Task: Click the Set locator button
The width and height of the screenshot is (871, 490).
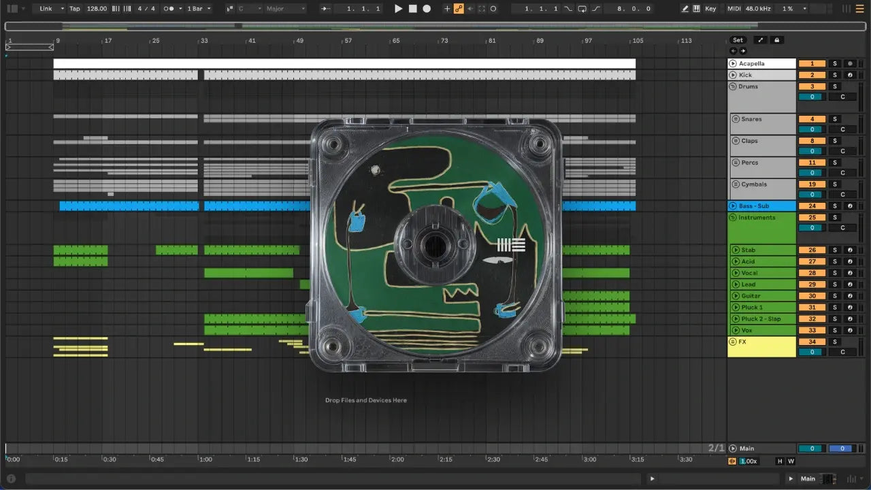Action: point(738,40)
